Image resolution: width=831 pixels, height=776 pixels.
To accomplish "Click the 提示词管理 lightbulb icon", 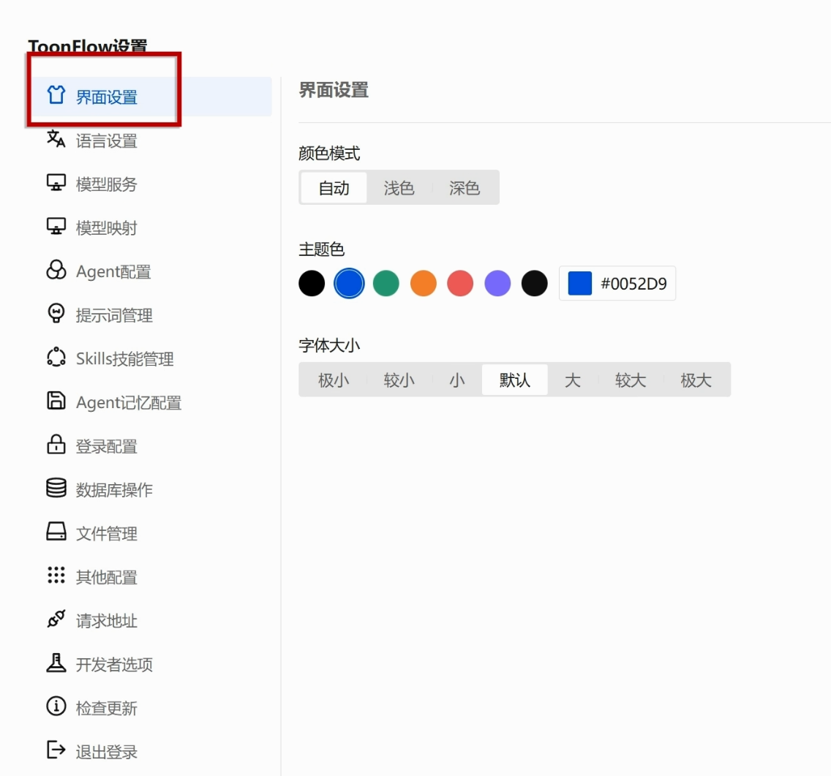I will point(56,314).
